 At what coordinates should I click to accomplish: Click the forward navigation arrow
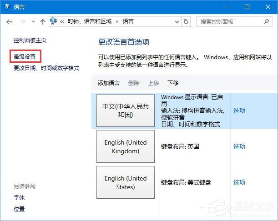pos(22,22)
